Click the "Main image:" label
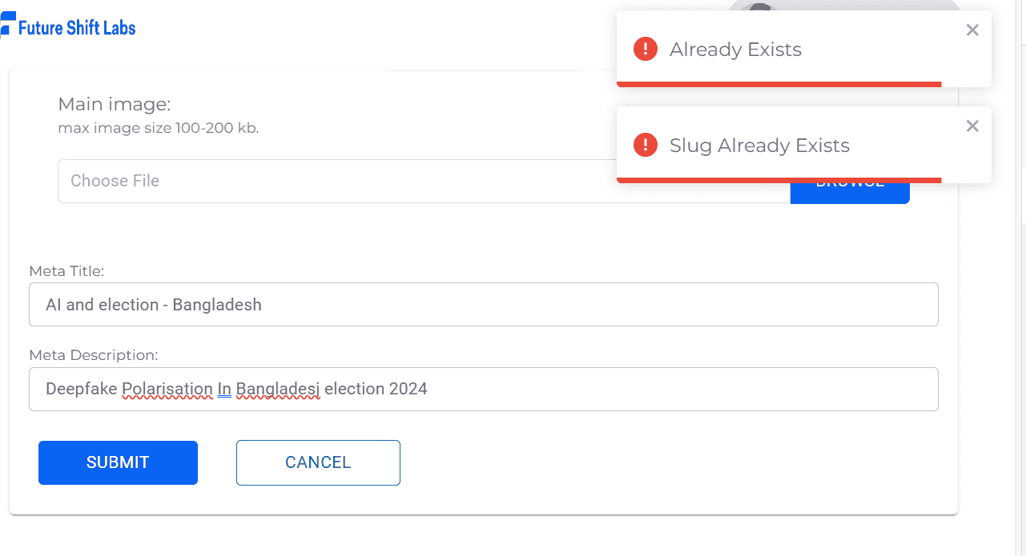Image resolution: width=1026 pixels, height=556 pixels. coord(115,104)
